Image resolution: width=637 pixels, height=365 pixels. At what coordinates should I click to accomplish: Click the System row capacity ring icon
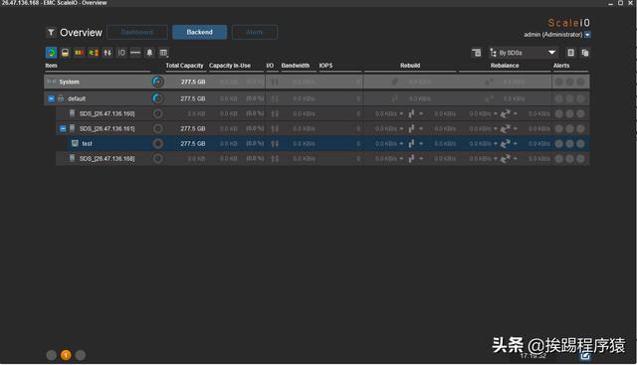tap(158, 82)
